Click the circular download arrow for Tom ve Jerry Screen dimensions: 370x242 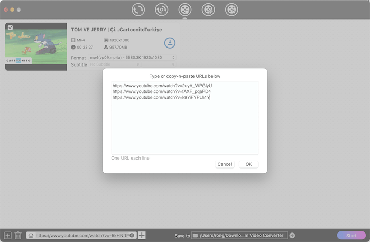(x=170, y=43)
